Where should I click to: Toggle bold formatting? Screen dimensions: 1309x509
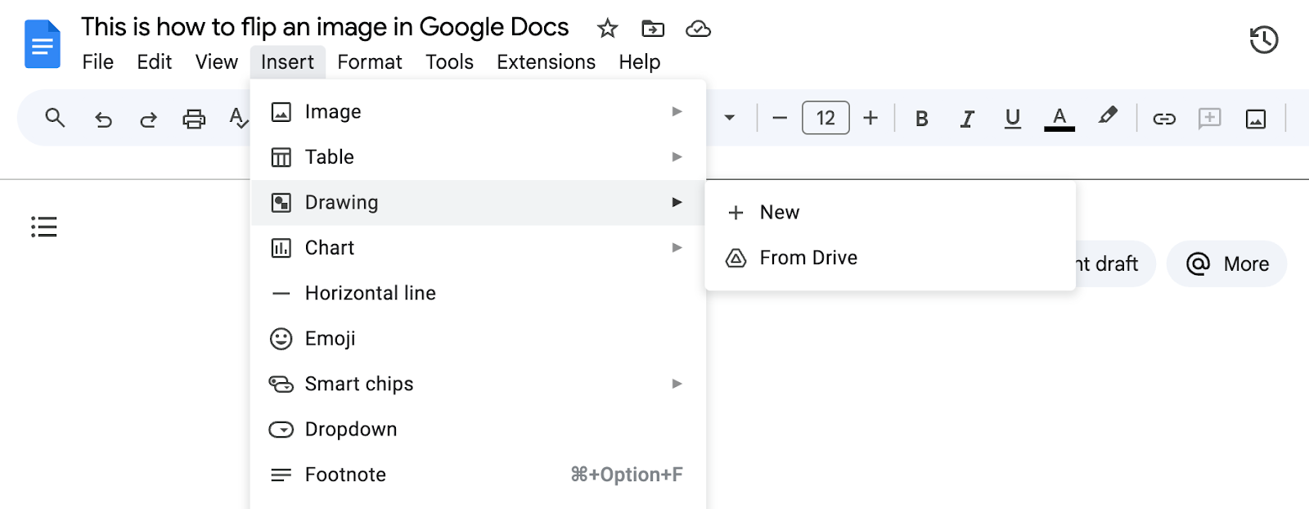point(921,119)
